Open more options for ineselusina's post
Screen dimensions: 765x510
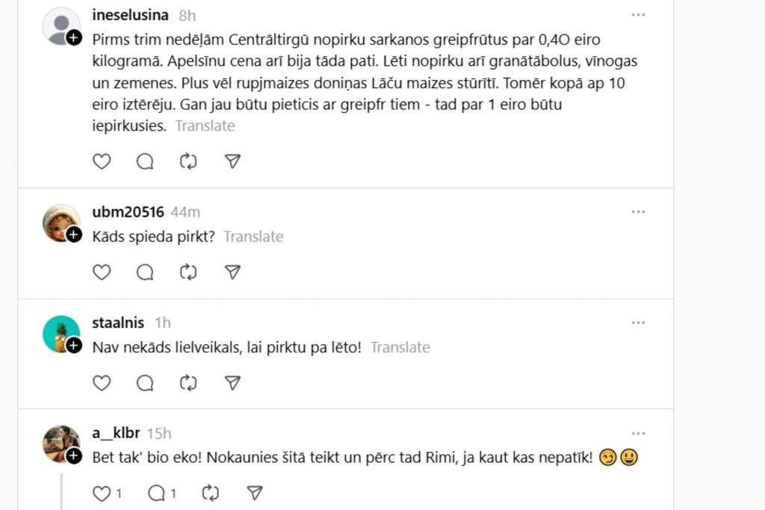pos(638,15)
